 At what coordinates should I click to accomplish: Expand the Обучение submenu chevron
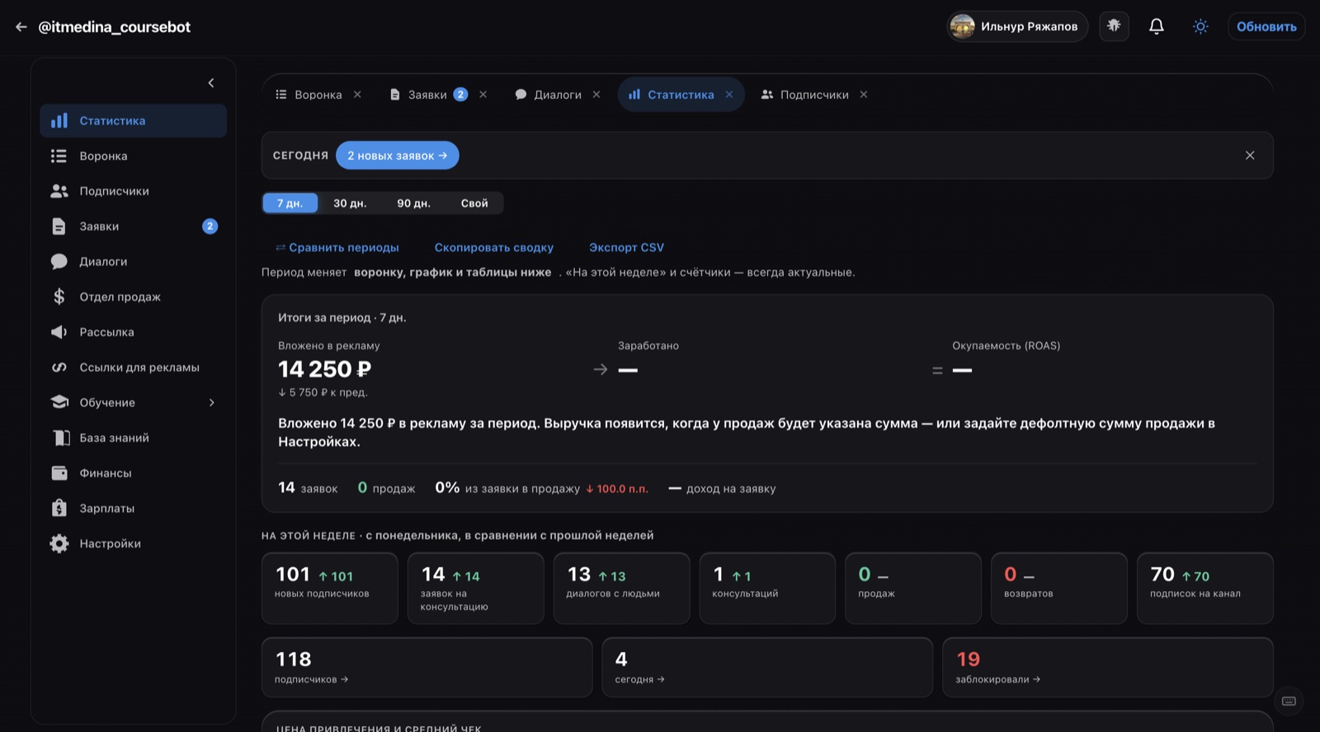(211, 402)
